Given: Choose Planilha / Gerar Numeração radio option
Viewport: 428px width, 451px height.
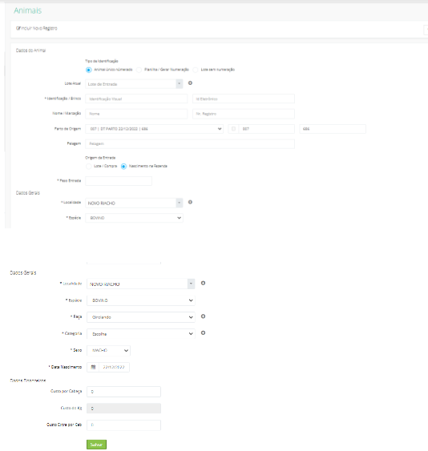Looking at the screenshot, I should pyautogui.click(x=139, y=70).
